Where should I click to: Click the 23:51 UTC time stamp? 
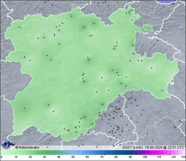(175, 147)
